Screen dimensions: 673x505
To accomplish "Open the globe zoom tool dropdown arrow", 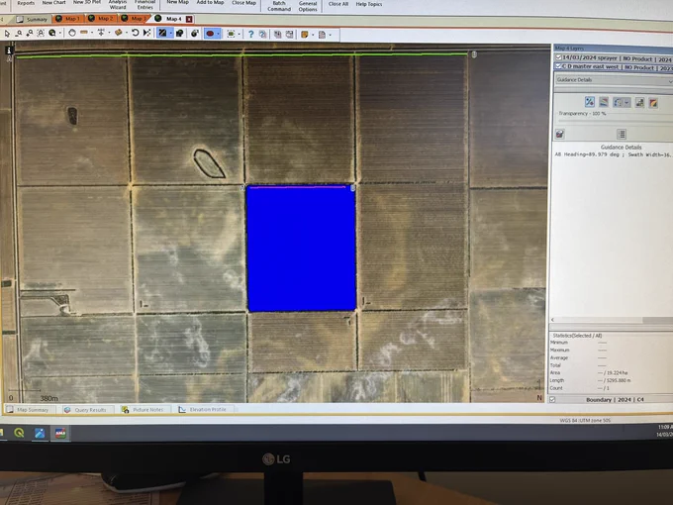I will coord(59,33).
